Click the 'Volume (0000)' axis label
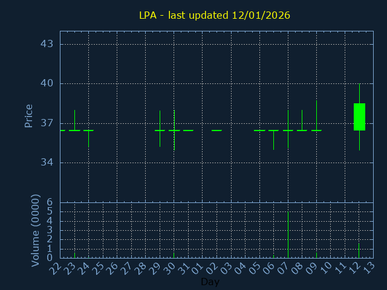 point(36,230)
